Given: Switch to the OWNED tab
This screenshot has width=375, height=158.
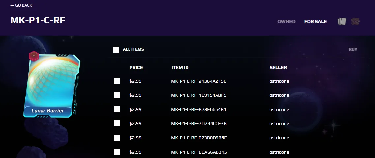Looking at the screenshot, I should pyautogui.click(x=286, y=21).
